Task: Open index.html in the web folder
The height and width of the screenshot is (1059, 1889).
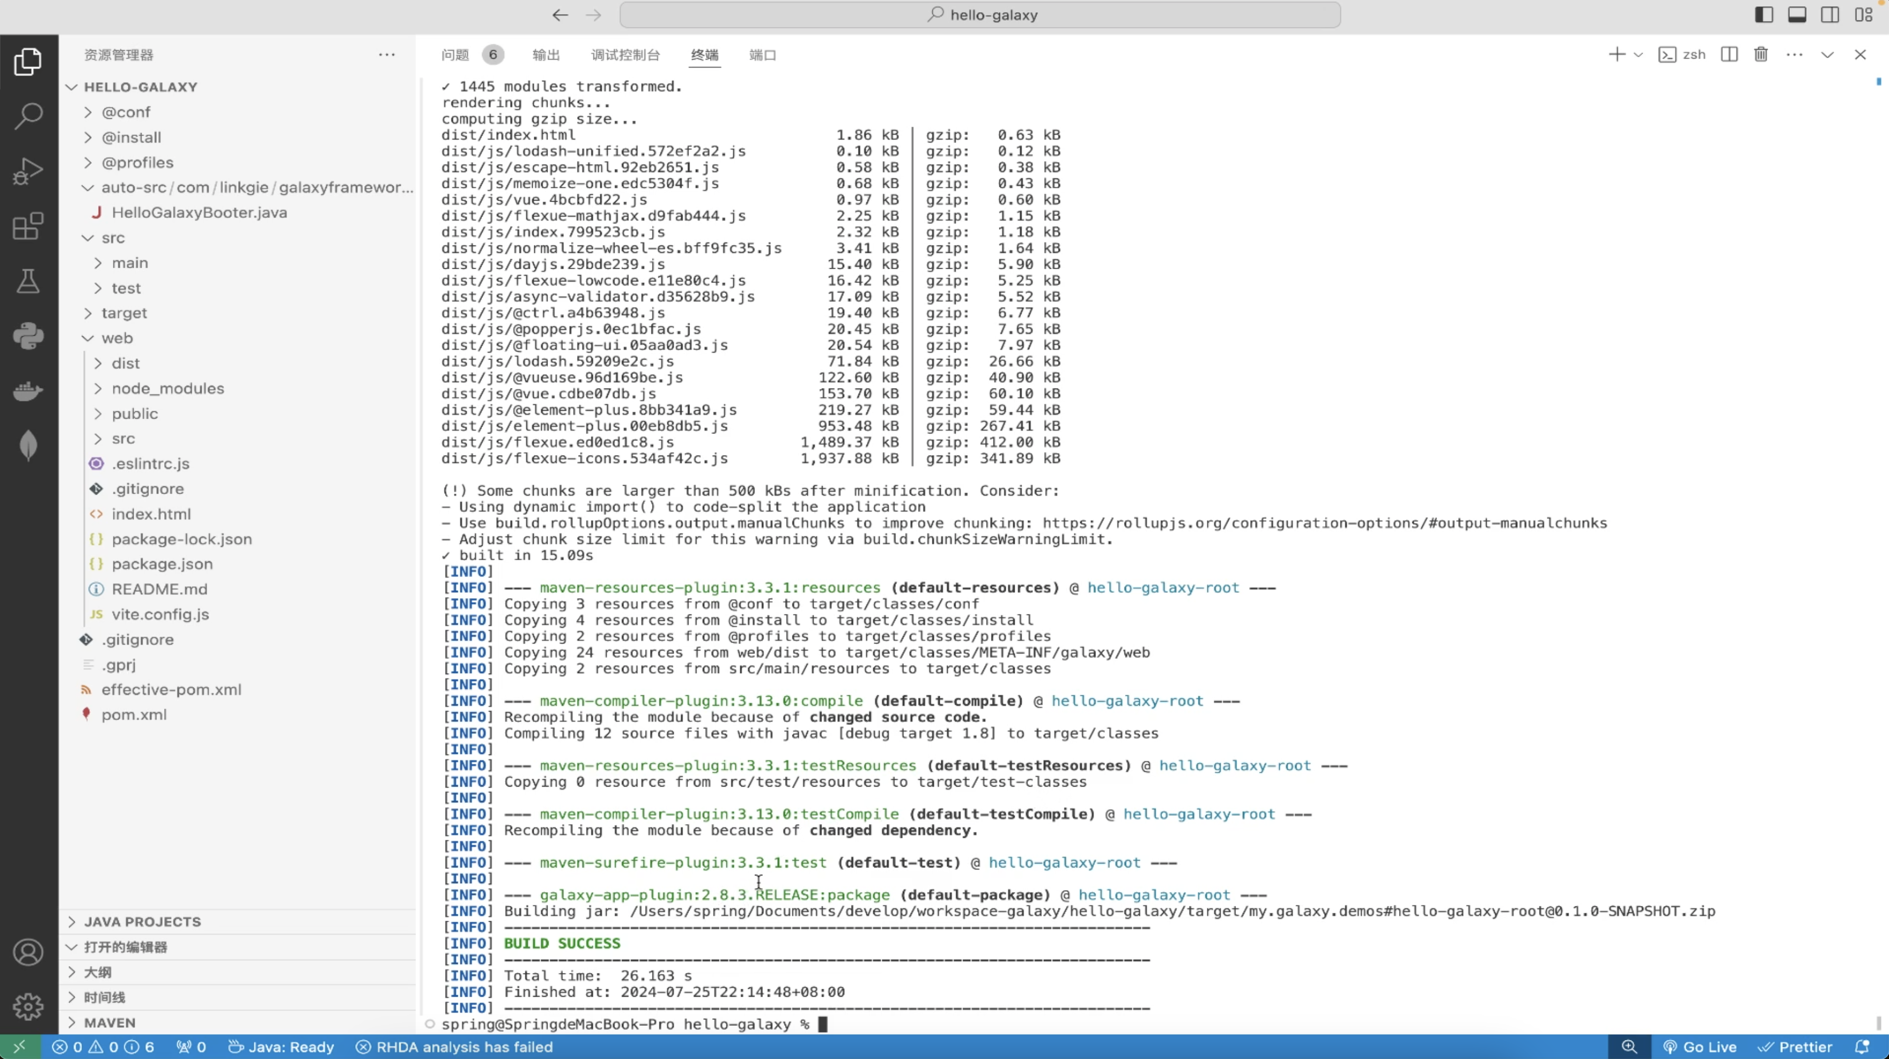Action: coord(238,514)
